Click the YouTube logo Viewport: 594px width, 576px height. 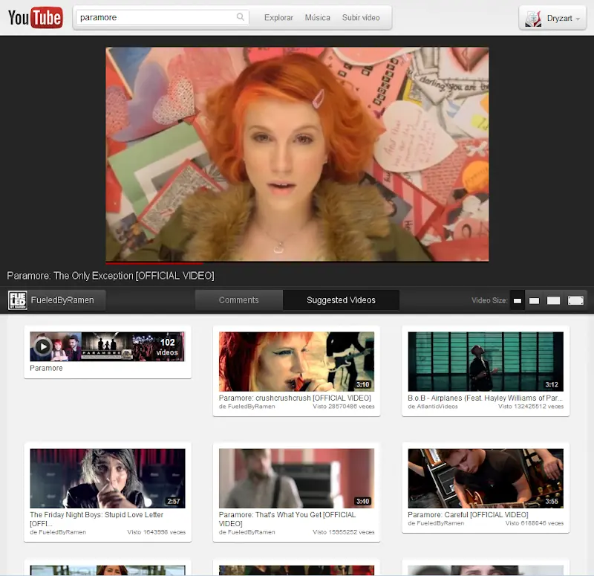click(x=35, y=17)
